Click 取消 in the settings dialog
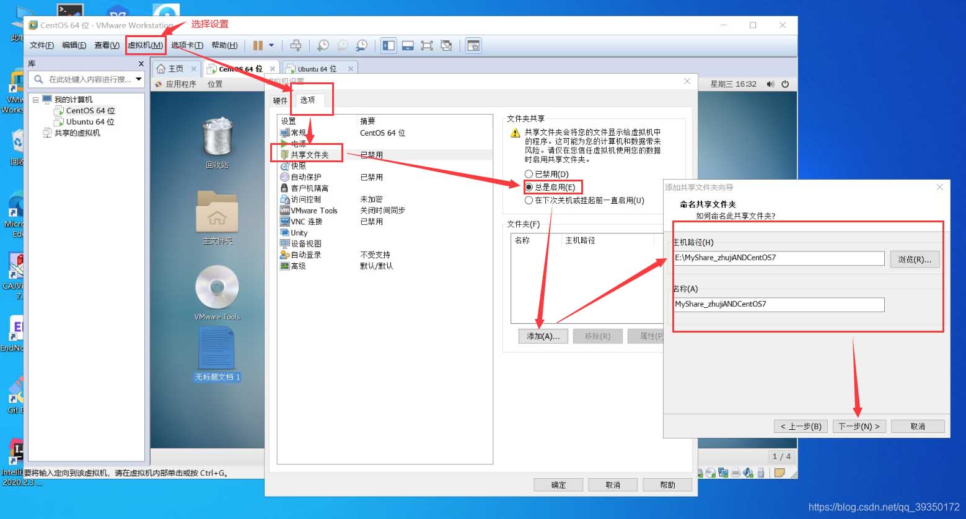This screenshot has height=519, width=966. (x=613, y=485)
